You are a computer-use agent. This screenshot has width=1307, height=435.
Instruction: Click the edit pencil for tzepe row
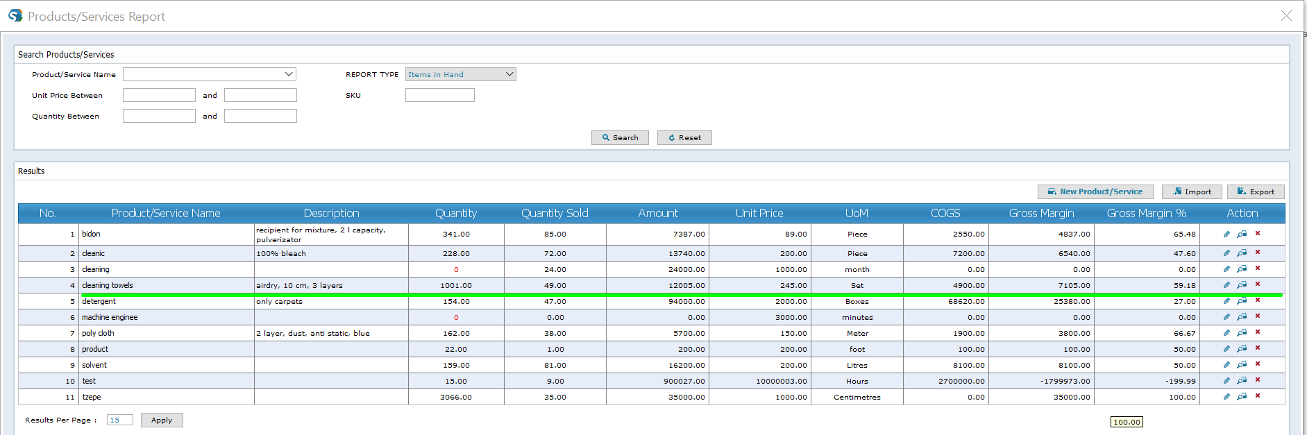[1226, 397]
